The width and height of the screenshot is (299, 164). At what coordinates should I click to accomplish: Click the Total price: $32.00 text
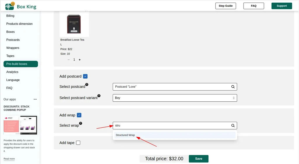point(164,159)
